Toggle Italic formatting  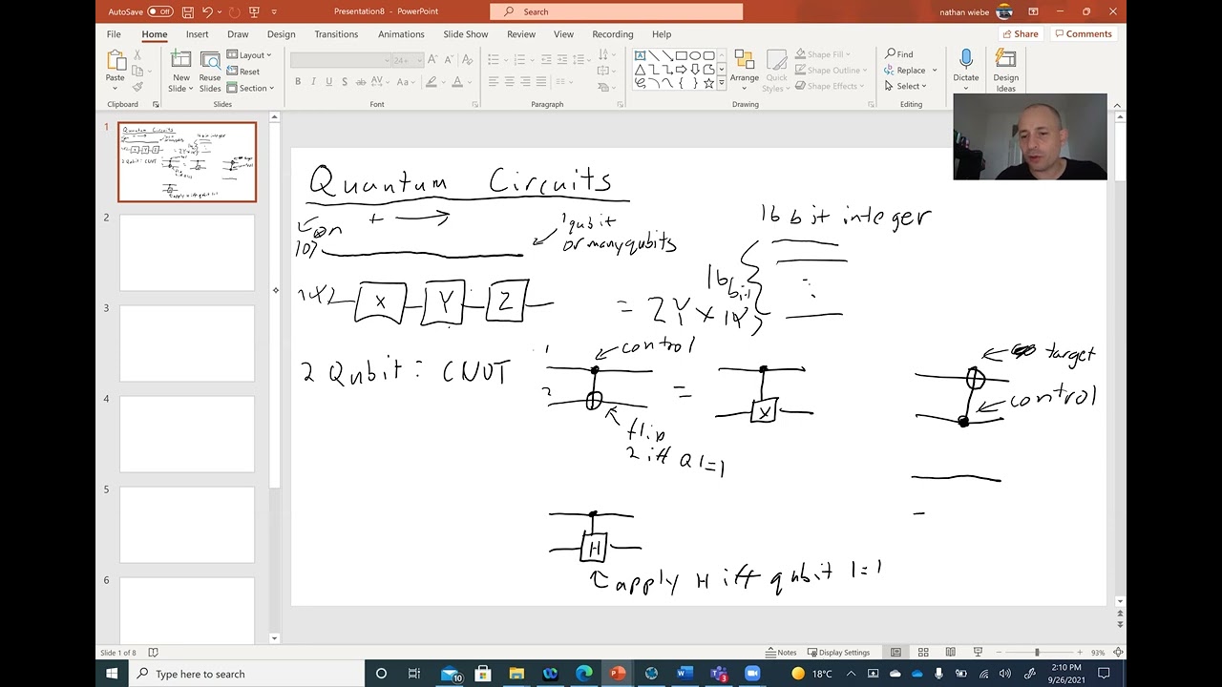(313, 82)
